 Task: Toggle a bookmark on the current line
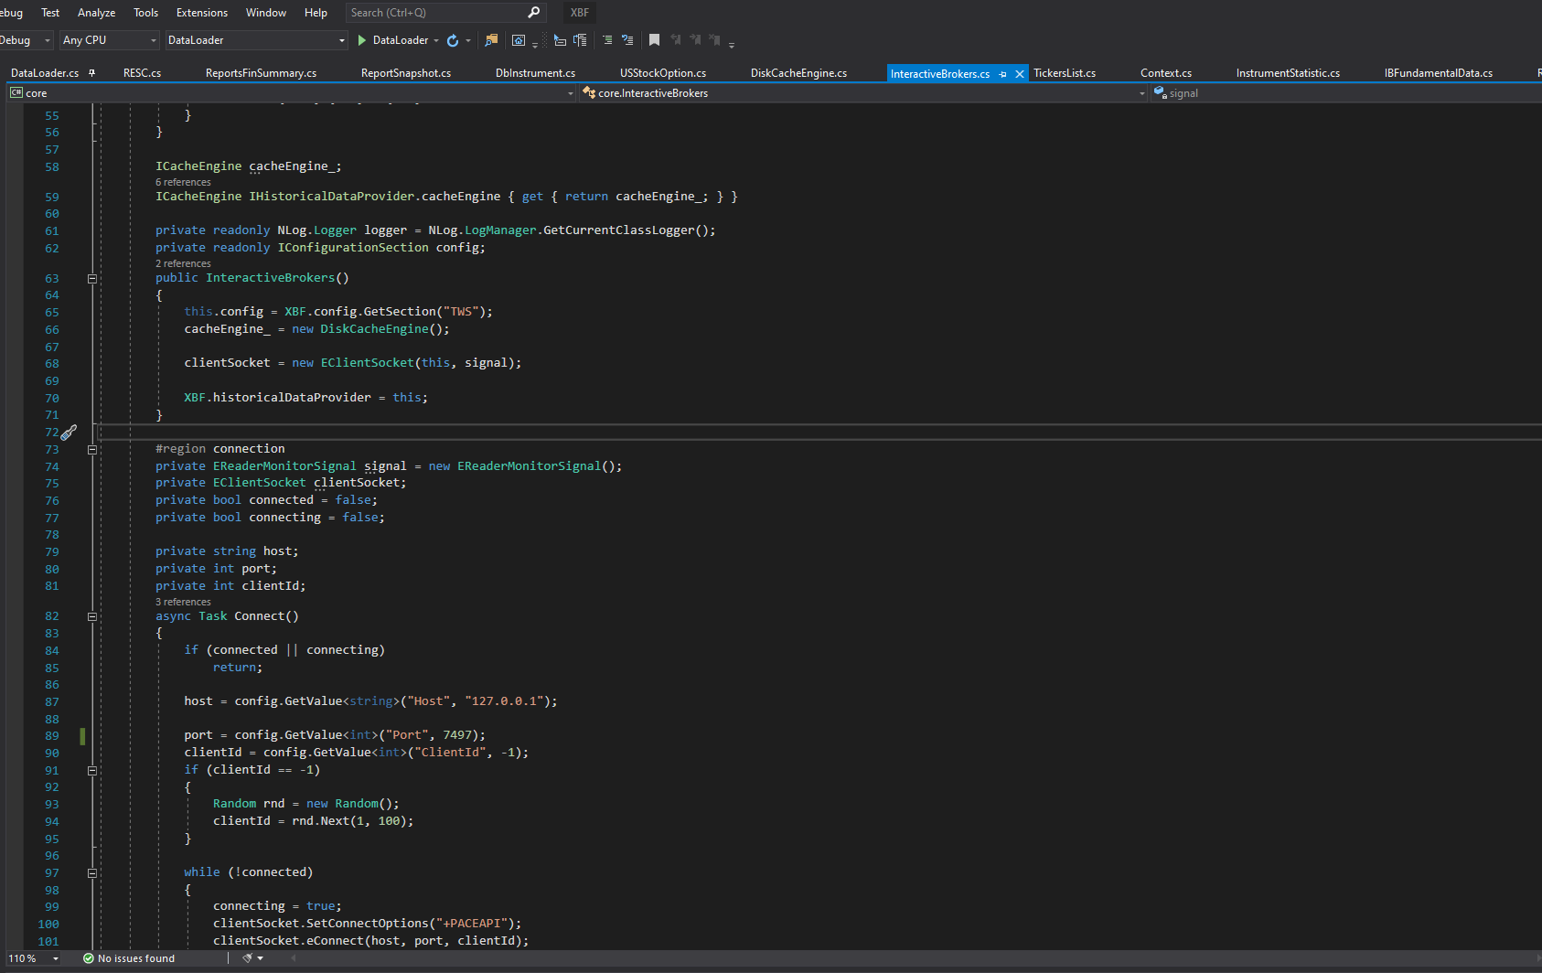(x=654, y=40)
